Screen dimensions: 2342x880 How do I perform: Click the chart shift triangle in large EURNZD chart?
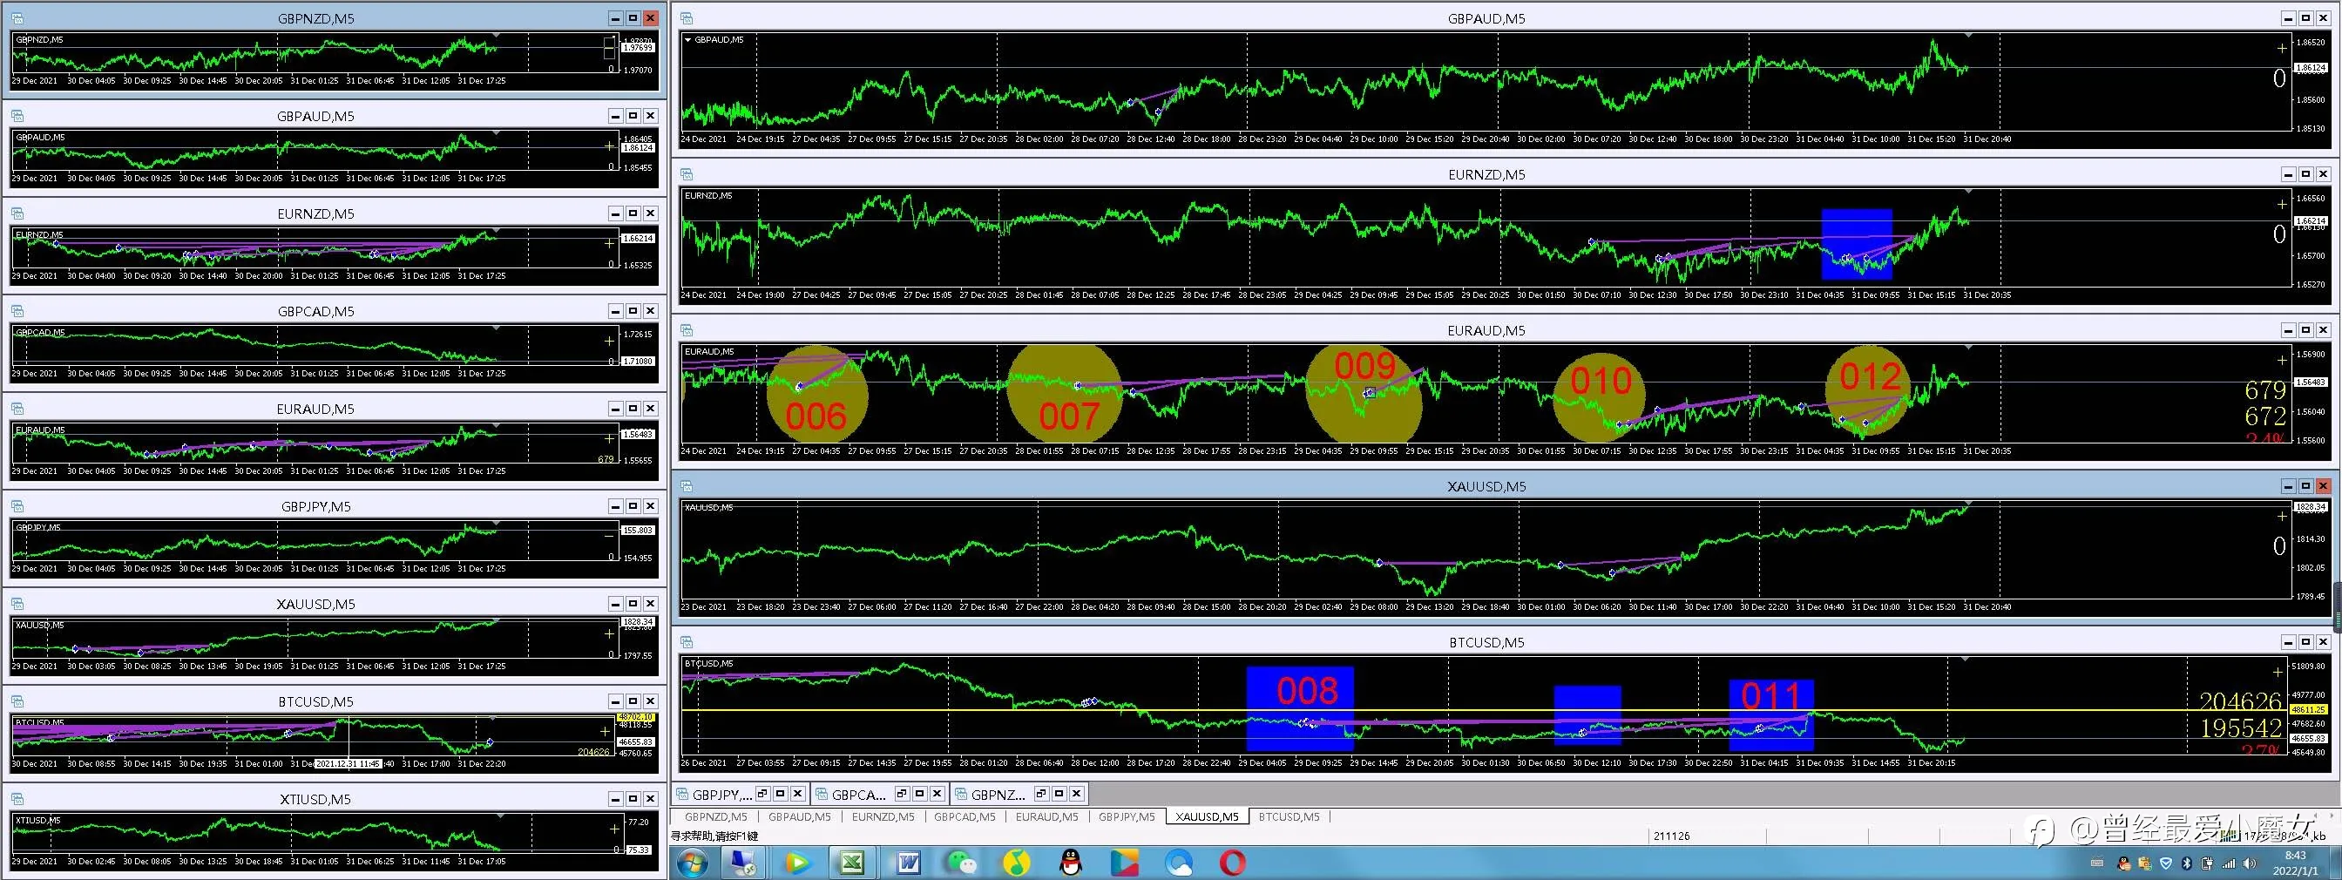(1967, 191)
